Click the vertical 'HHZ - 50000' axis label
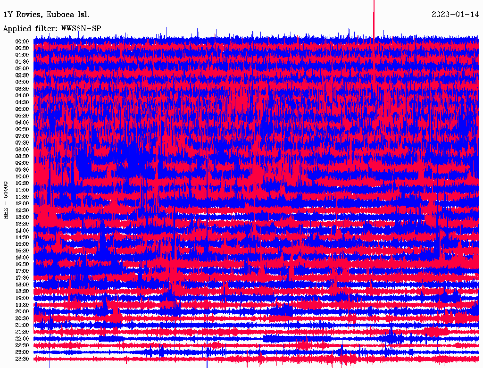The height and width of the screenshot is (368, 483). (6, 200)
